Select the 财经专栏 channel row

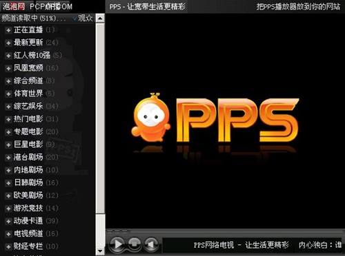pyautogui.click(x=36, y=246)
